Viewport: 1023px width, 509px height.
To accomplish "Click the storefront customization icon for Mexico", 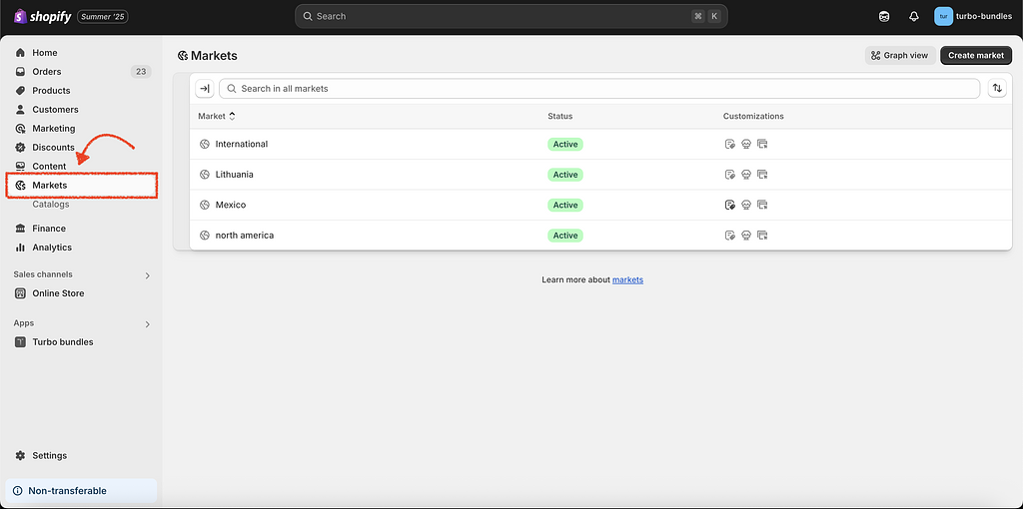I will click(x=746, y=206).
